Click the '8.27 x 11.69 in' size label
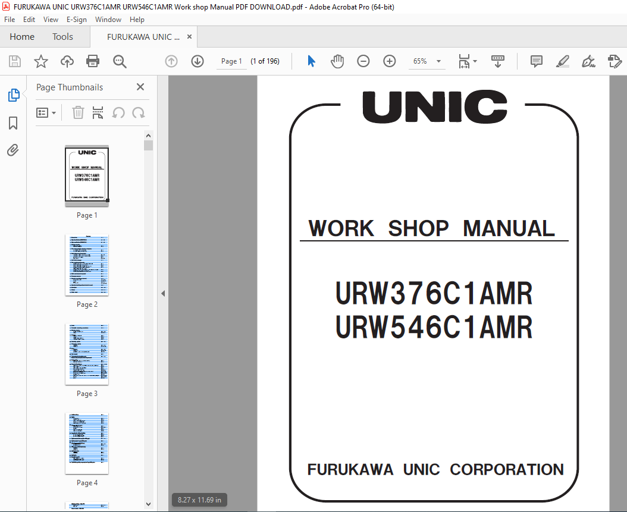Screen dimensions: 627x512 tap(199, 500)
